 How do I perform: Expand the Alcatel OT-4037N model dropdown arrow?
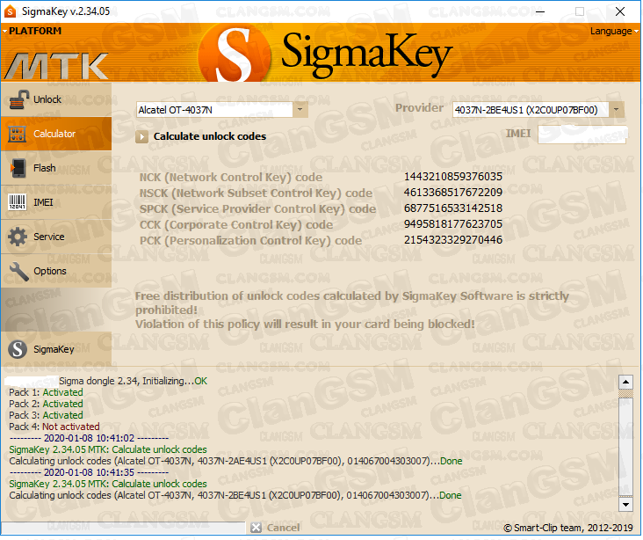click(300, 110)
